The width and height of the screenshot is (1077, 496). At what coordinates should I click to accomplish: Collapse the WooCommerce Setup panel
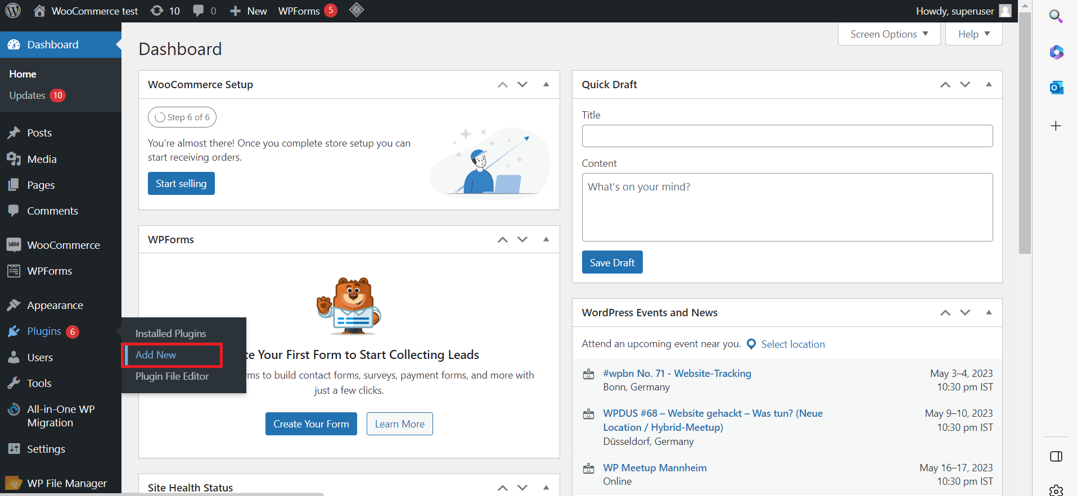click(x=546, y=84)
